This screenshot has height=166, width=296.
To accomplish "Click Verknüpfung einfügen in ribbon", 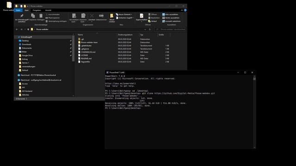I will click(56, 21).
